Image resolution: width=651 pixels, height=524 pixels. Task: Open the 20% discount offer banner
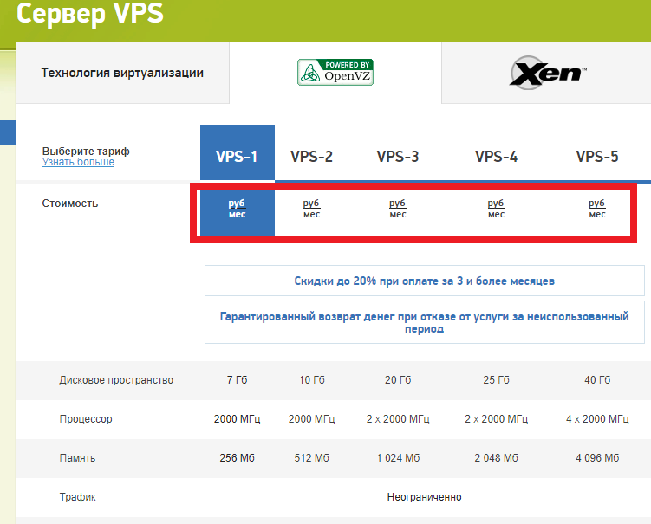[425, 281]
